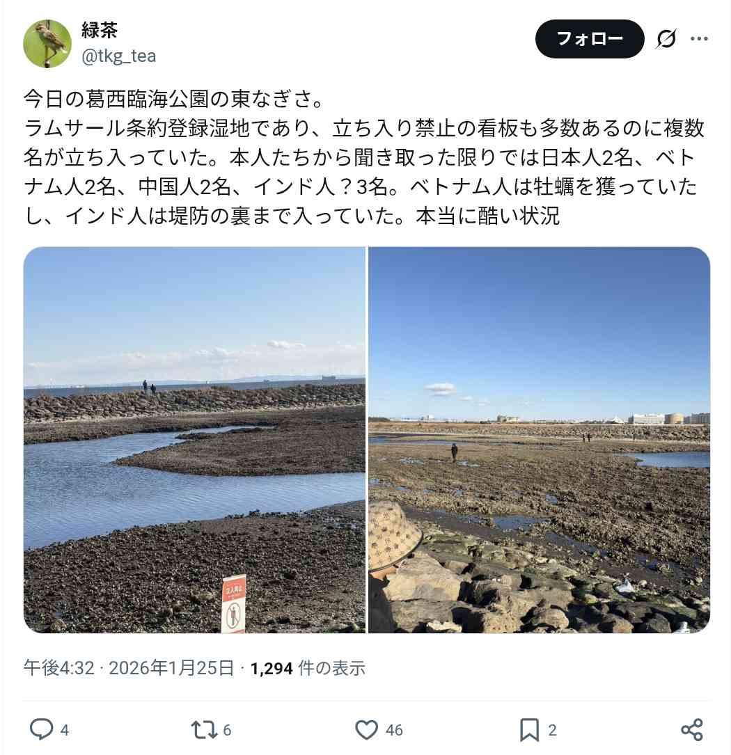Open the @tkg_tea handle link
731x755 pixels.
(118, 56)
